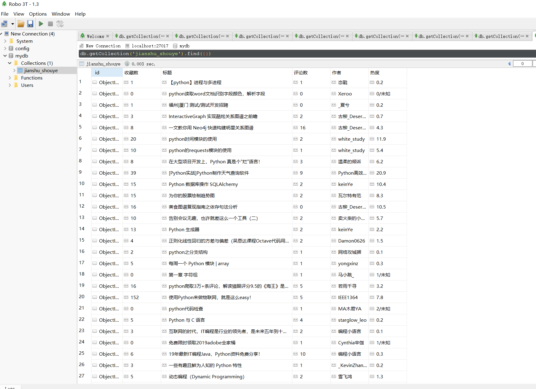Click the Connect to server toolbar icon
536x389 pixels.
pyautogui.click(x=5, y=24)
